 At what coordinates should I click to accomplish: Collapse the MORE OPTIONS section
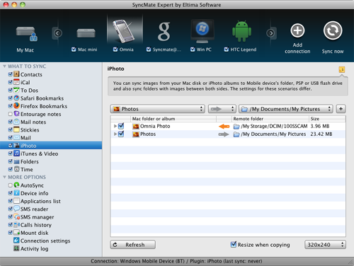[4, 177]
